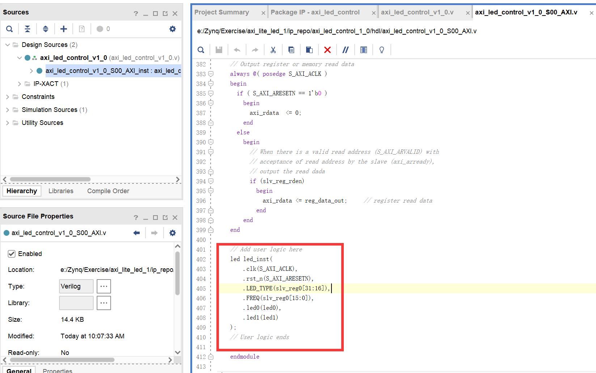Click the red Delete X icon

point(327,50)
